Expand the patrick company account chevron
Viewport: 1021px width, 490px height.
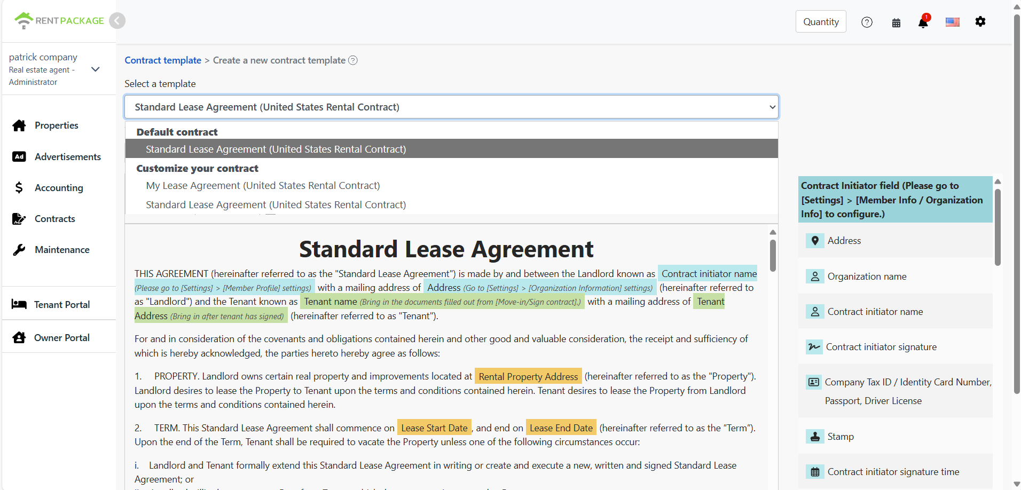(x=96, y=69)
